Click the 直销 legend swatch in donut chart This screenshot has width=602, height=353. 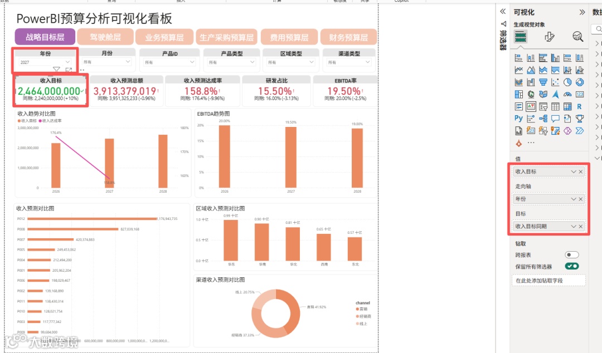pyautogui.click(x=357, y=309)
